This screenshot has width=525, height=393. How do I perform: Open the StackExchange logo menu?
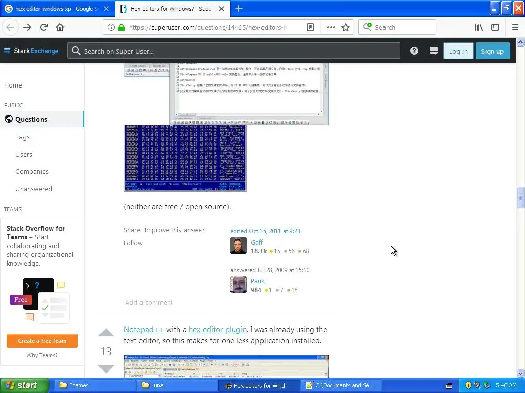point(31,51)
